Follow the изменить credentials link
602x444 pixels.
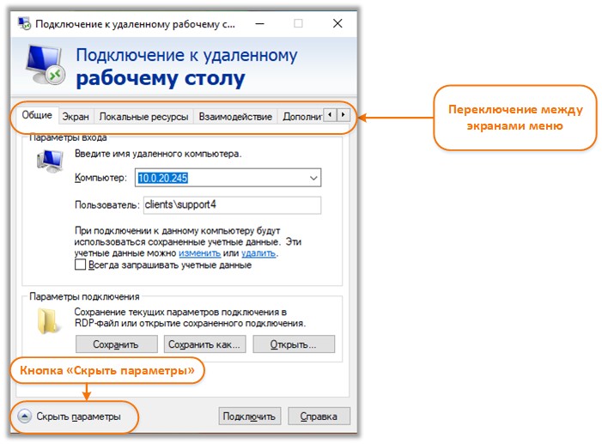coord(199,253)
